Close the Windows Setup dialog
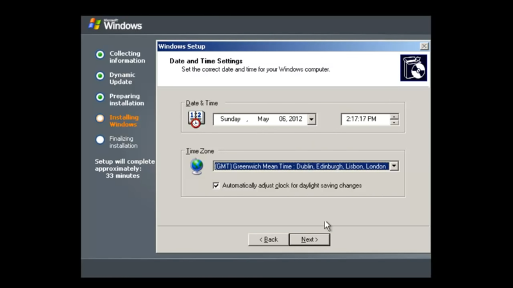The image size is (513, 288). 424,46
